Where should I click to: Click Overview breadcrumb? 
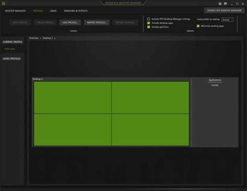click(34, 38)
